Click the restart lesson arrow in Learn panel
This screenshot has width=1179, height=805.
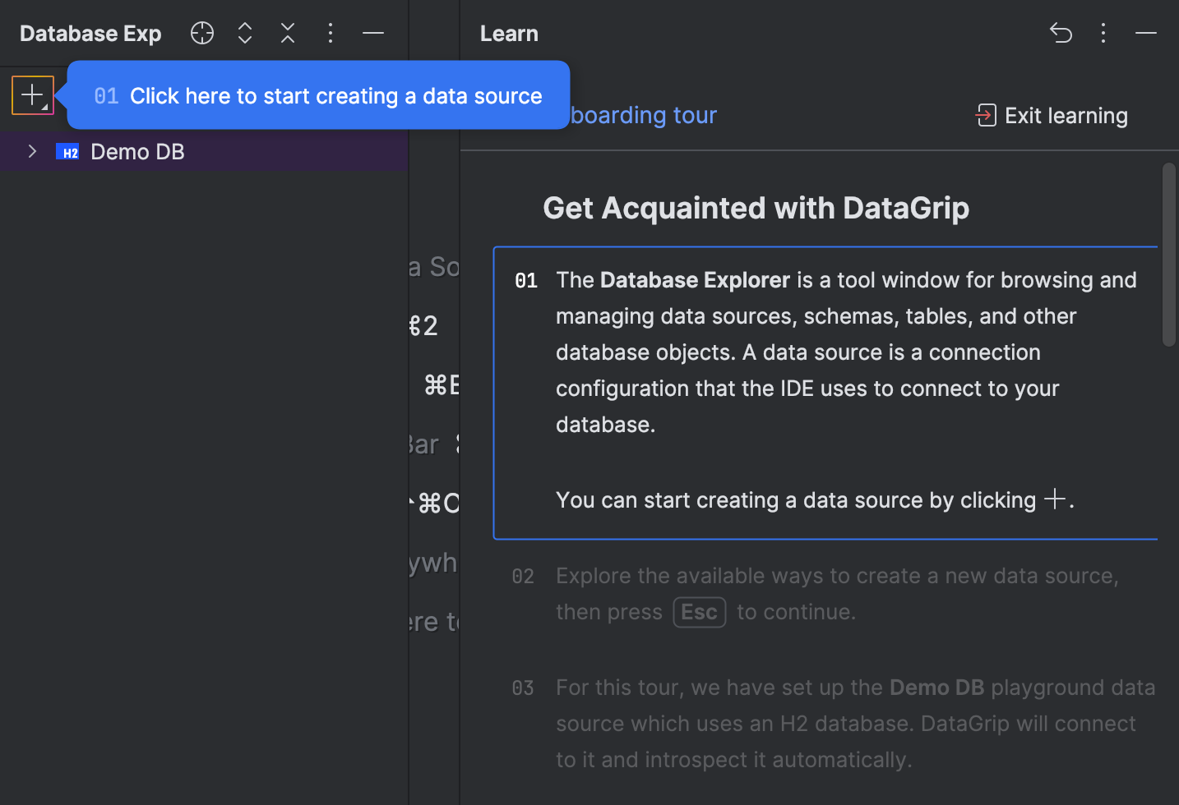point(1061,33)
